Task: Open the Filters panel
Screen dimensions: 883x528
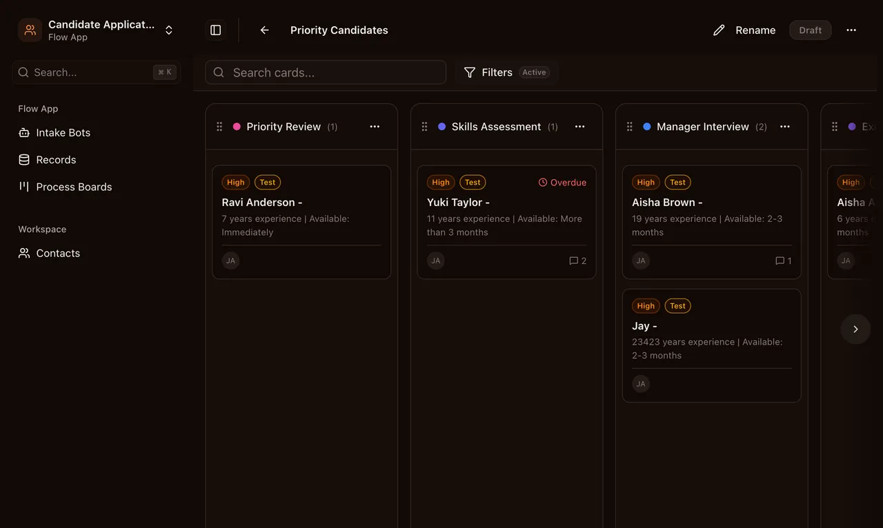Action: tap(497, 72)
